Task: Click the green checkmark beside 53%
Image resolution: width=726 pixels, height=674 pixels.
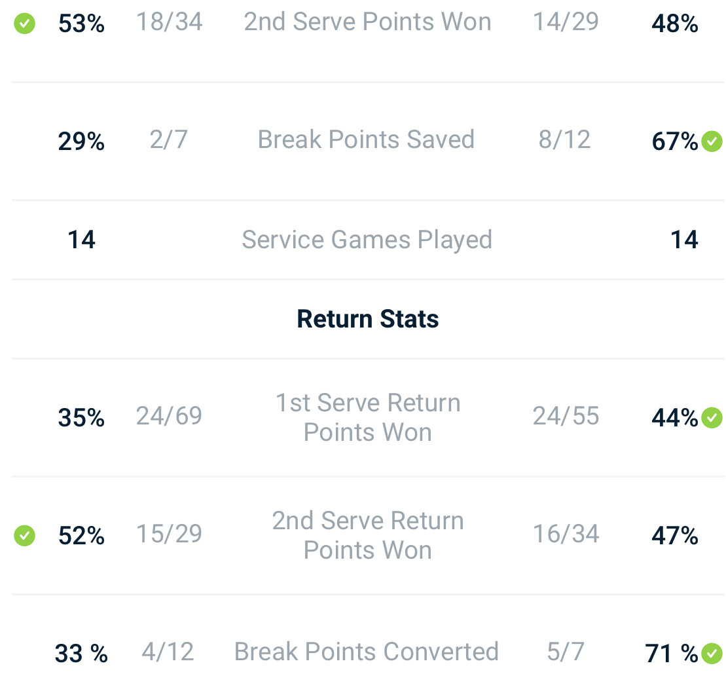Action: (x=24, y=24)
